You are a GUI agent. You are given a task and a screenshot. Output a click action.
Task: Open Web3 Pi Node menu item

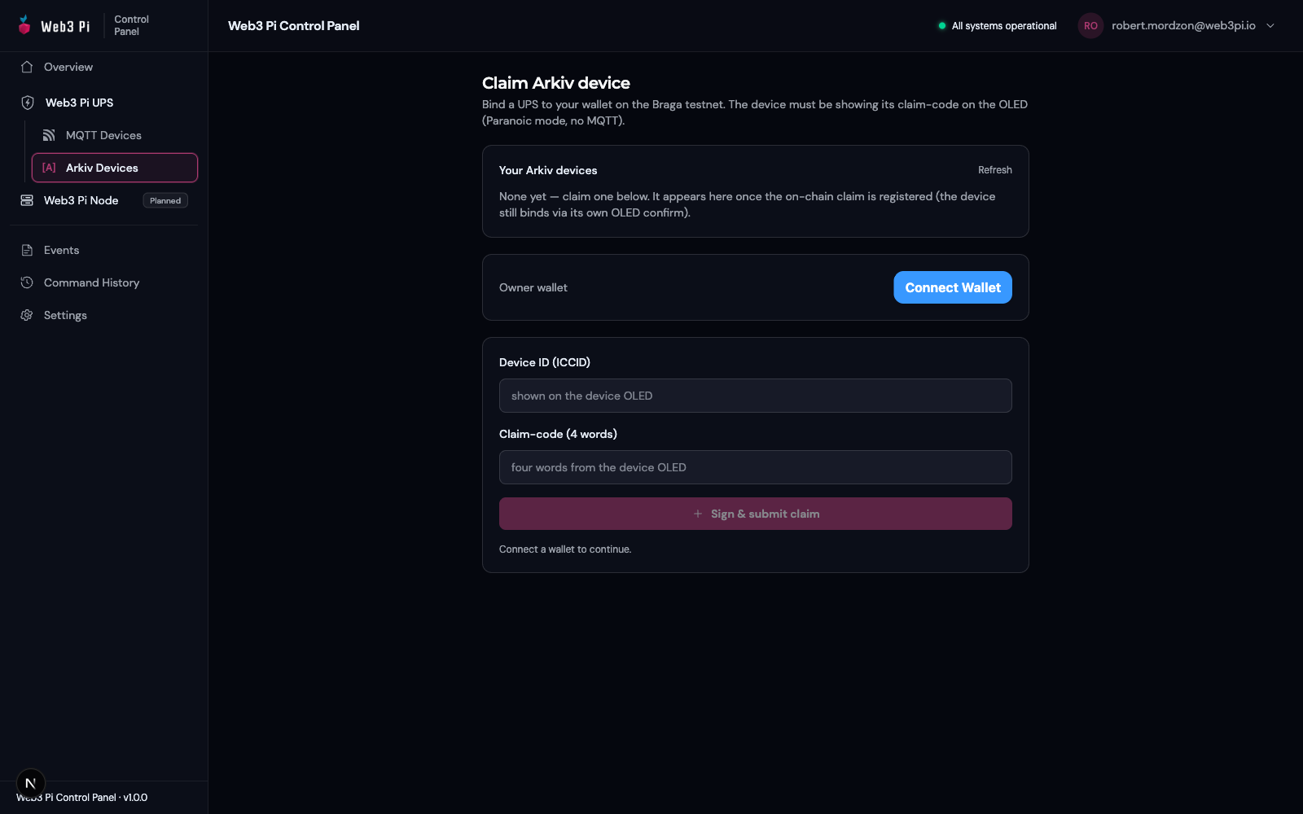point(104,200)
